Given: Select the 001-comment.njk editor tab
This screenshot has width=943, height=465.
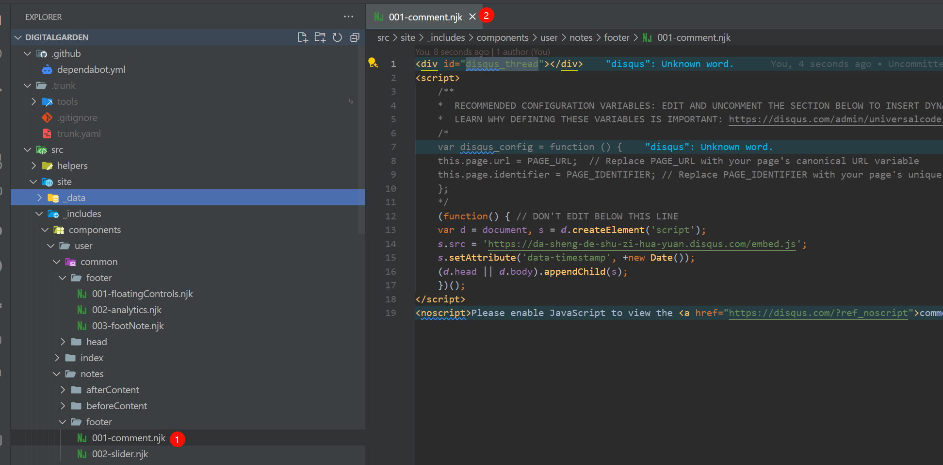Looking at the screenshot, I should (x=425, y=17).
